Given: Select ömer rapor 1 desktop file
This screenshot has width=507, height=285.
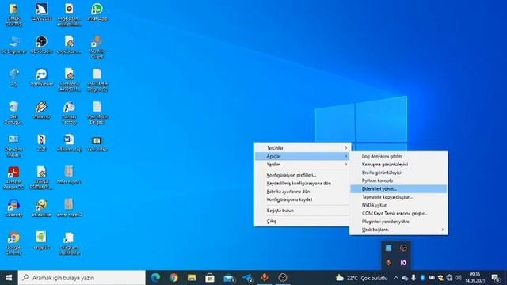Looking at the screenshot, I should pos(69,176).
